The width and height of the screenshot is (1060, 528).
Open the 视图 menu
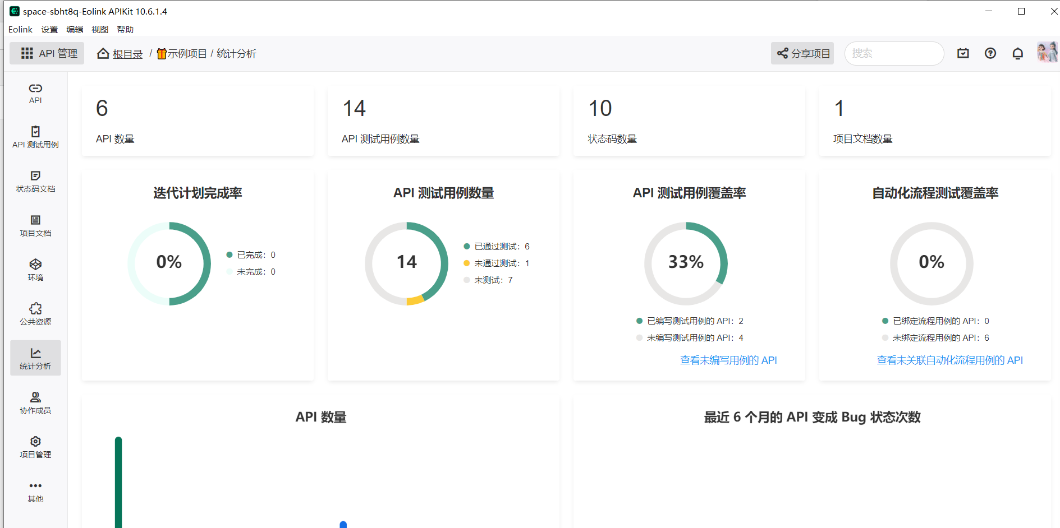tap(100, 29)
